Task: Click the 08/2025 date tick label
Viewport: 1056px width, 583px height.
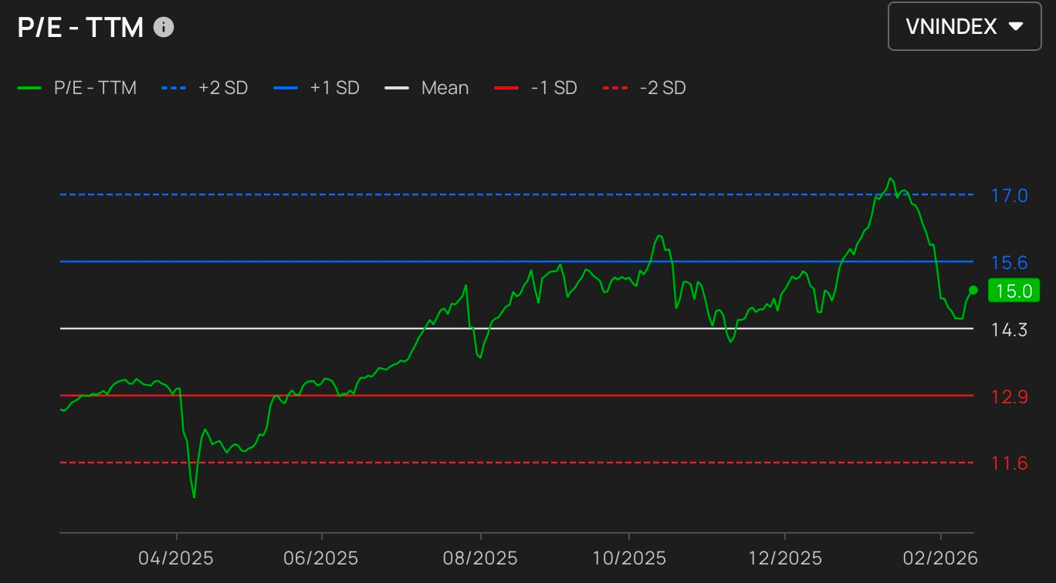Action: click(x=480, y=558)
